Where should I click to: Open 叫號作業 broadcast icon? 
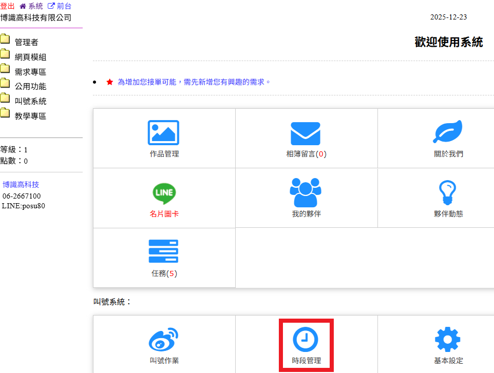point(164,340)
